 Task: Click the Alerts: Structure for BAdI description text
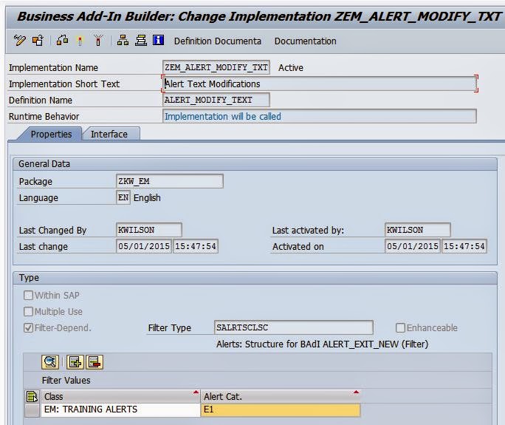[x=323, y=344]
